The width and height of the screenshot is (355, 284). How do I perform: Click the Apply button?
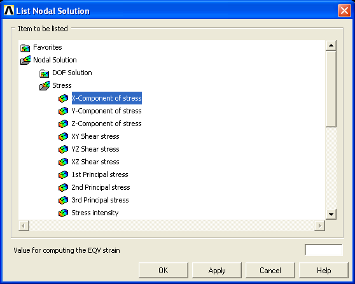217,270
